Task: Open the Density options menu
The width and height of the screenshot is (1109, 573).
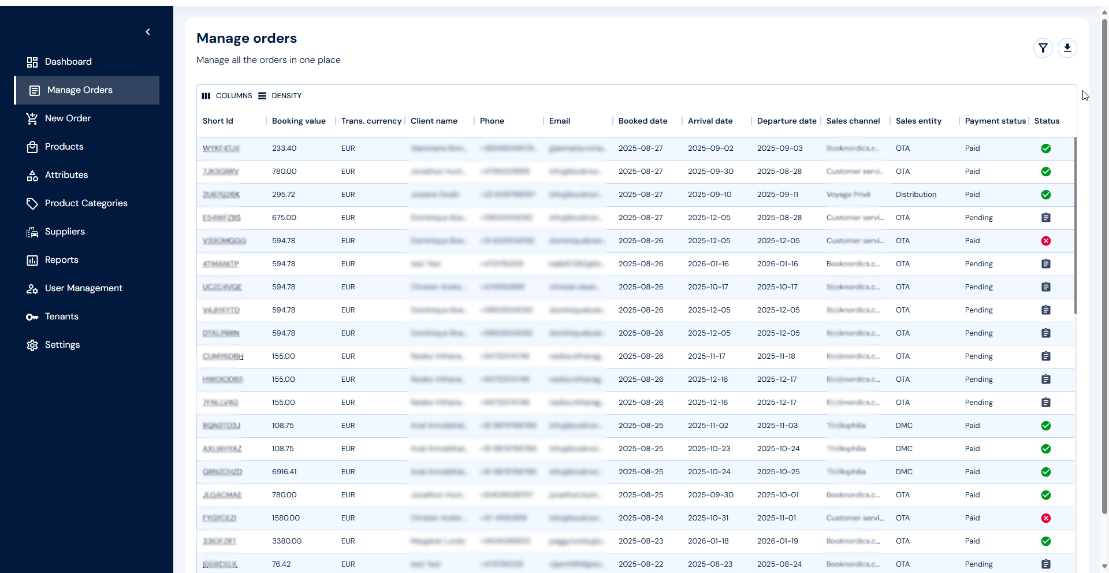Action: (280, 96)
